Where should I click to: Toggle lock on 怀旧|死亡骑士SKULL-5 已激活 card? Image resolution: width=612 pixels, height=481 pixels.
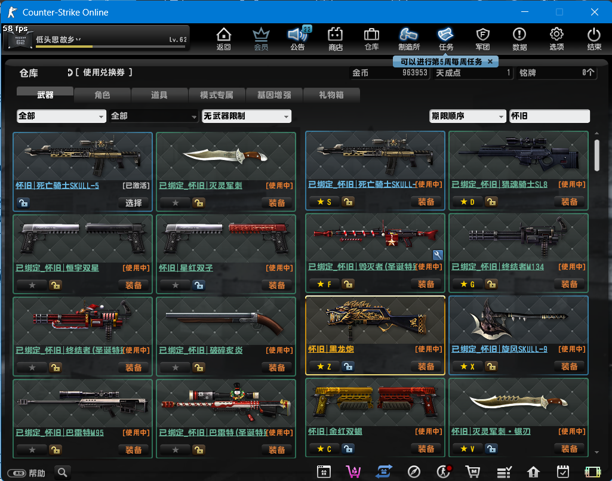pyautogui.click(x=23, y=203)
